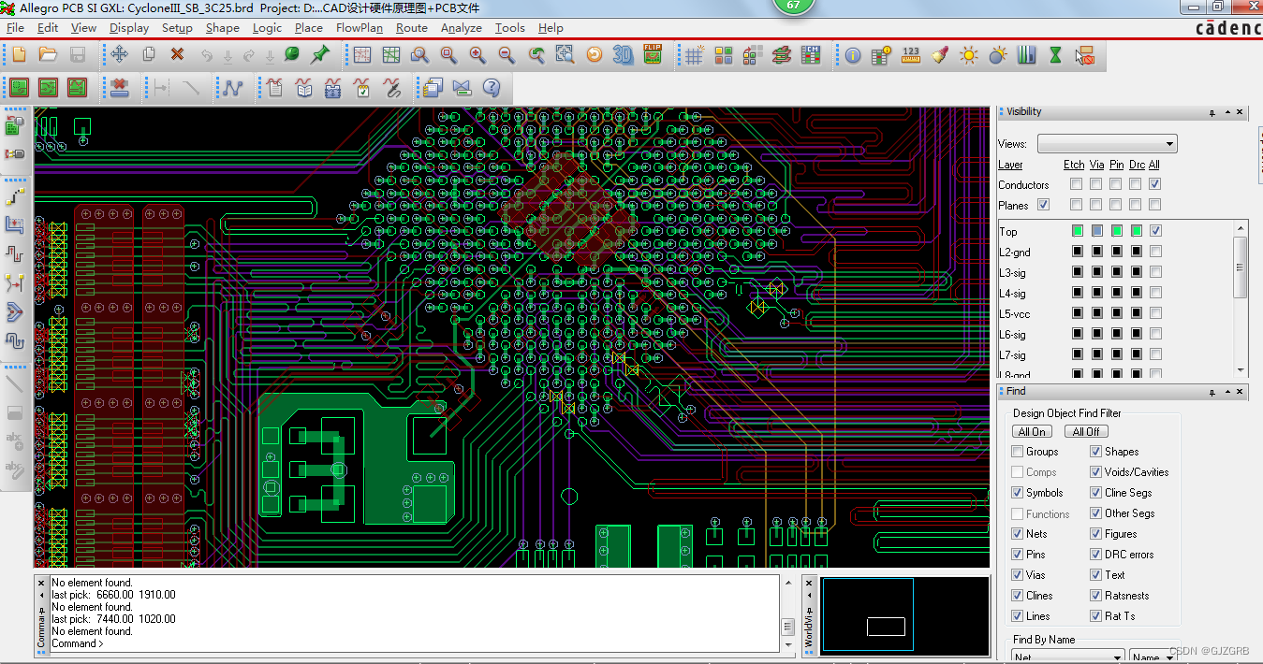Open the Color dialog via paintbrush icon
The width and height of the screenshot is (1263, 664).
click(x=939, y=55)
